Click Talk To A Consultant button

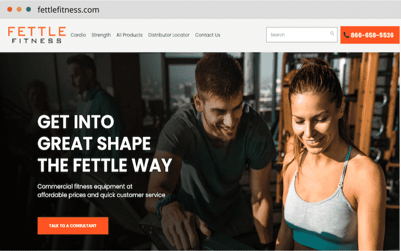tap(73, 226)
